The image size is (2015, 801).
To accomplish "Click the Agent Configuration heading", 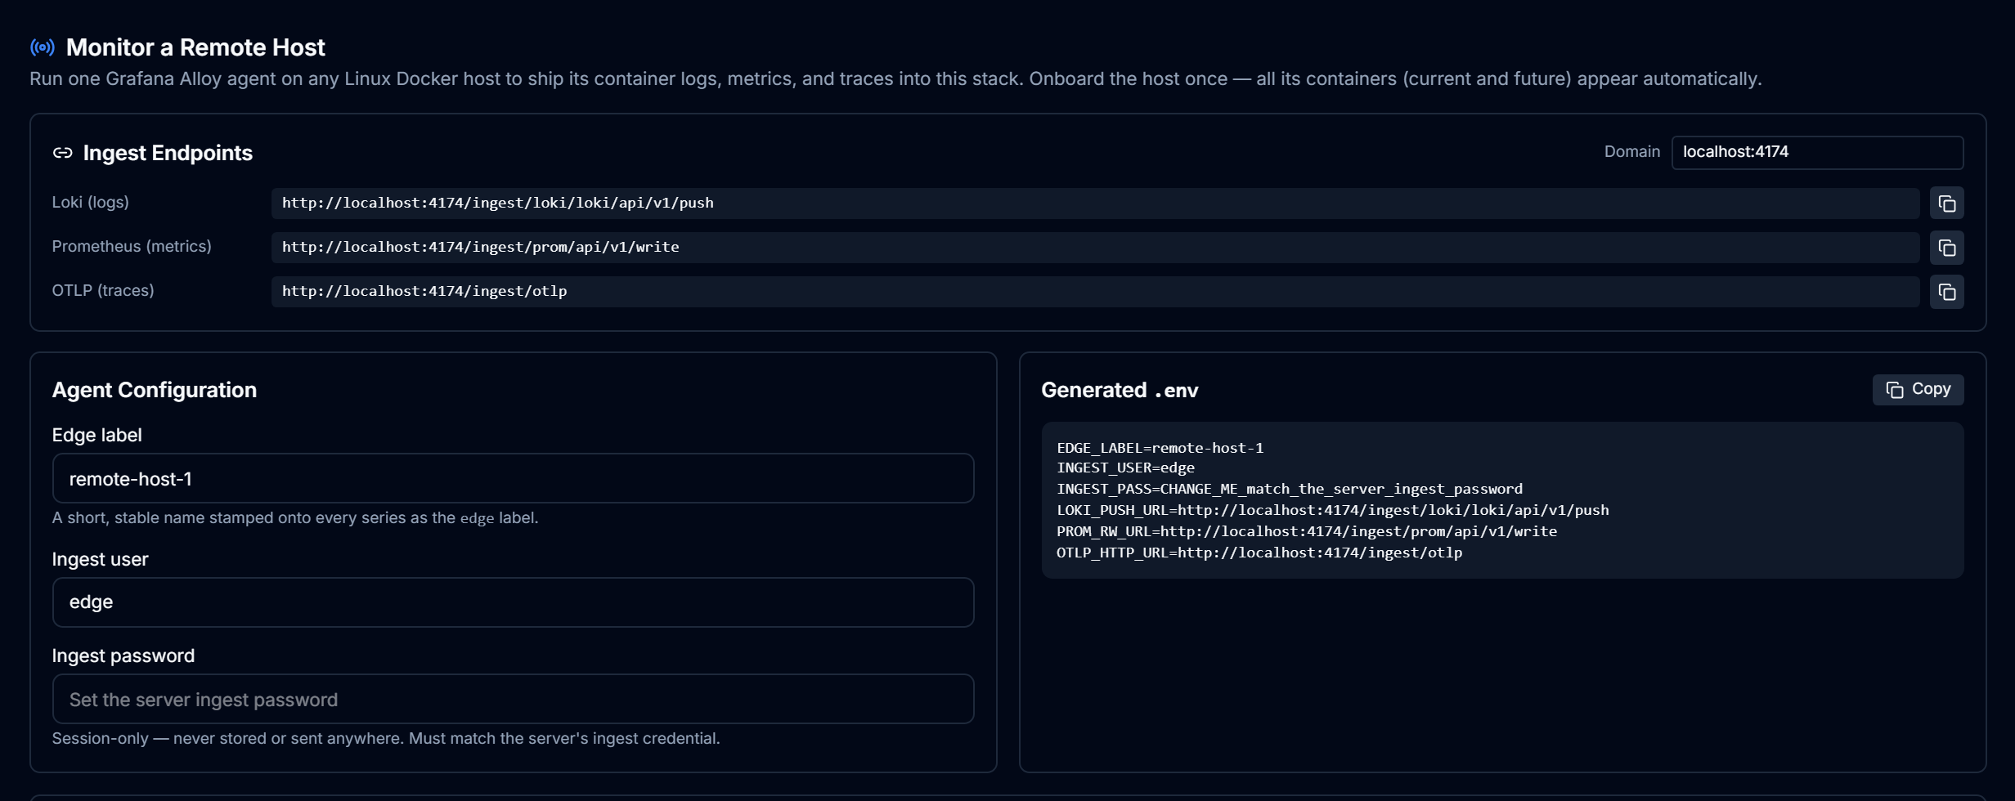I will tap(155, 390).
